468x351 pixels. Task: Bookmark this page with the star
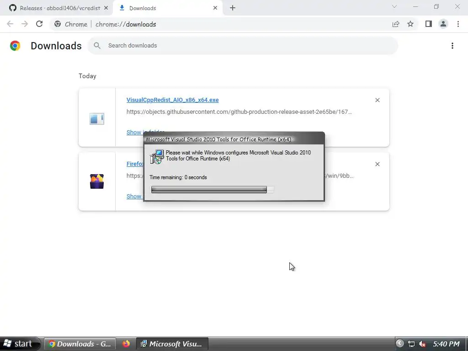410,24
